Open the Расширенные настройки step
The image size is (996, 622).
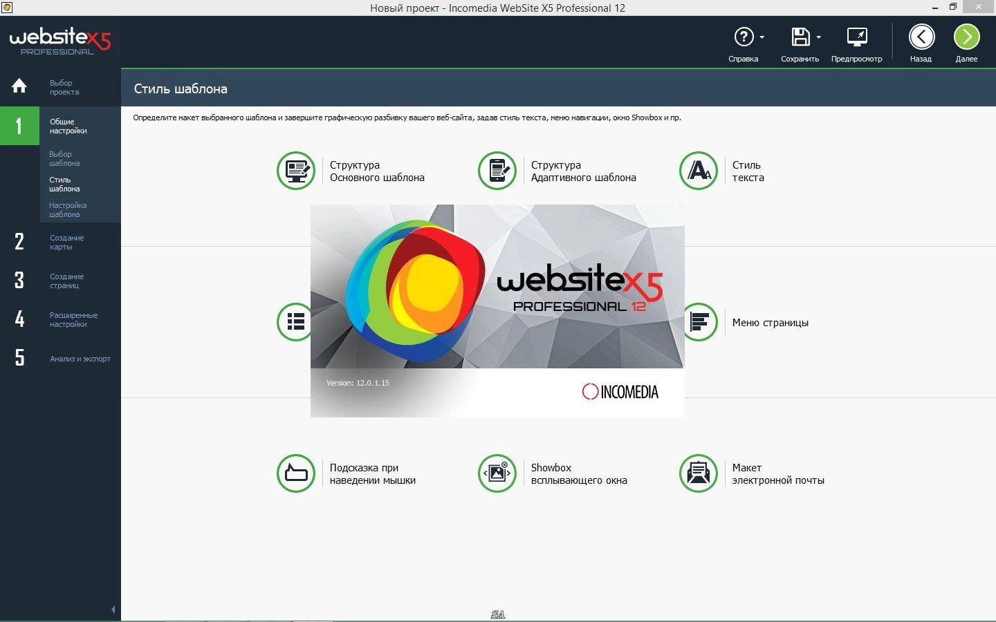74,319
